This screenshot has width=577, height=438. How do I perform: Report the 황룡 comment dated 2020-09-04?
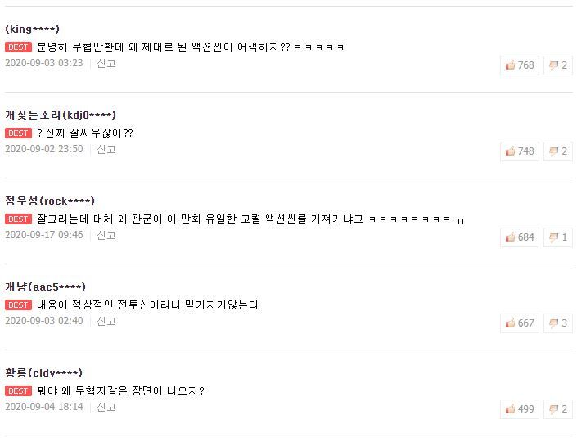point(106,407)
